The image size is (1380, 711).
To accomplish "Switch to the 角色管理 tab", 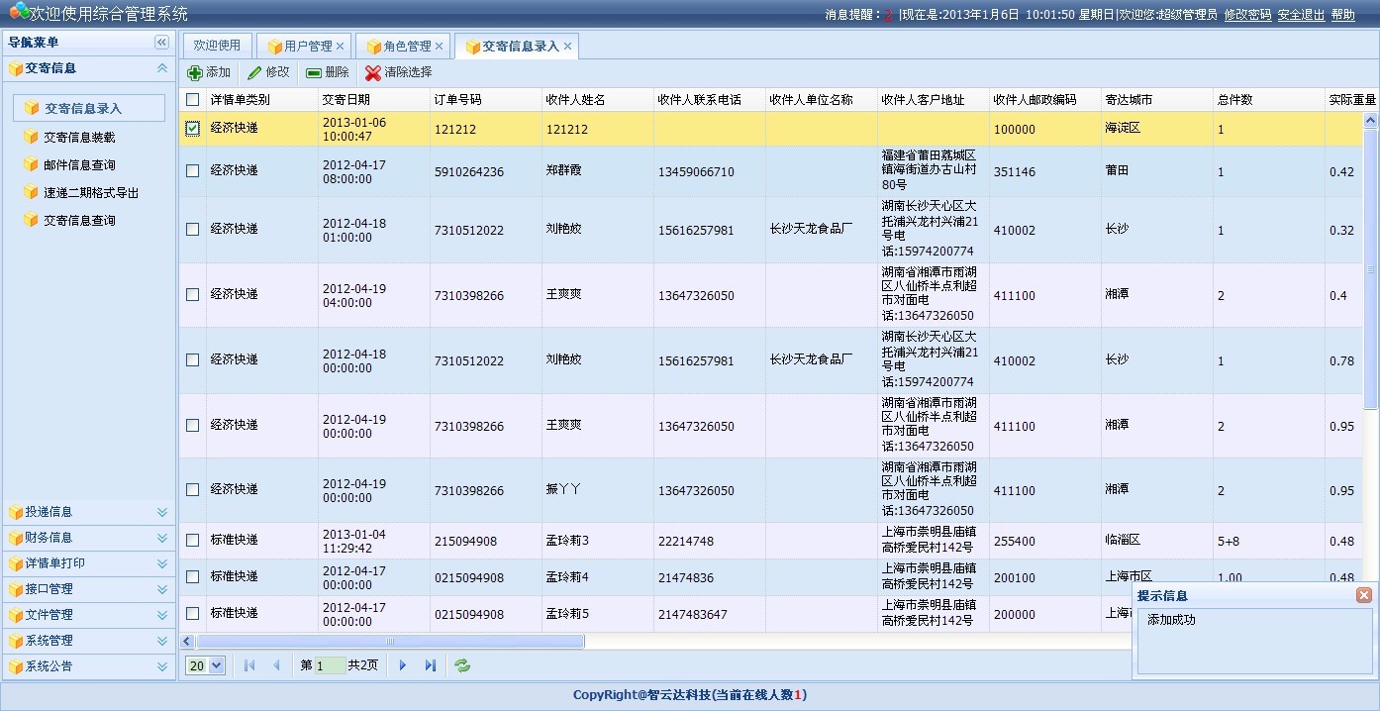I will click(x=406, y=47).
